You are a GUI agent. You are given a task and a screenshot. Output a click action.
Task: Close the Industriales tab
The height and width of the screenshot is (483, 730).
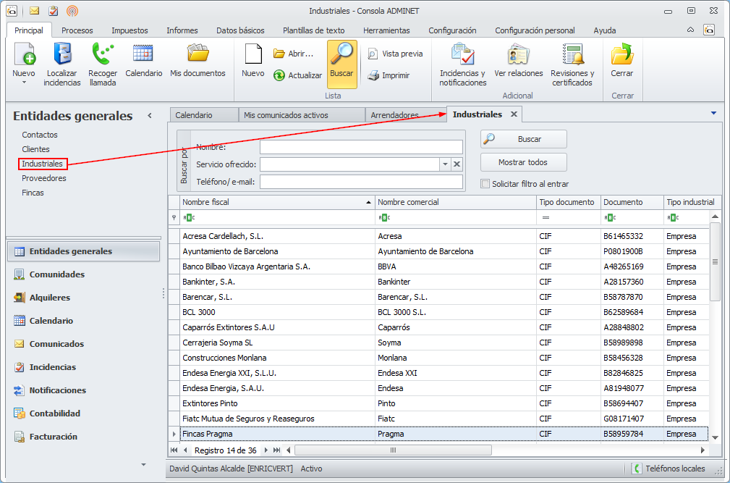[x=514, y=114]
